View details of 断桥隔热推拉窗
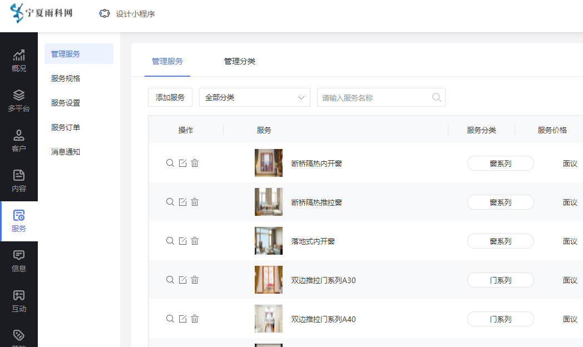 click(x=170, y=202)
